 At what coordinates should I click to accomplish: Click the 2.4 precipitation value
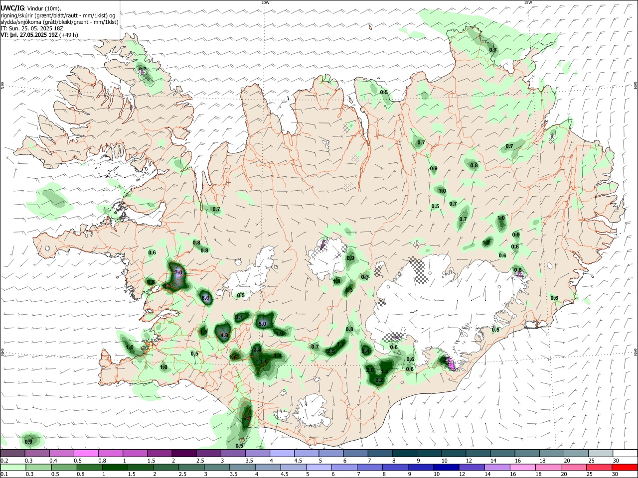365,352
